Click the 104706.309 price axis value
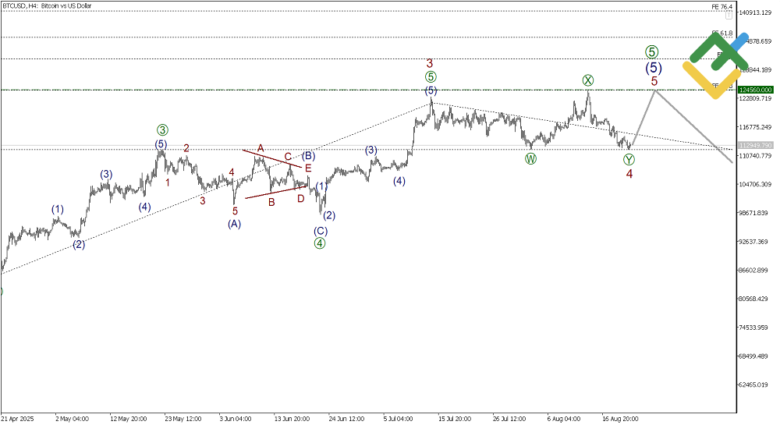This screenshot has width=780, height=425. (x=755, y=184)
